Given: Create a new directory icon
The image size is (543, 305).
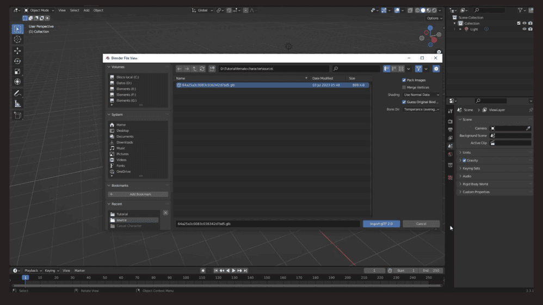Looking at the screenshot, I should (212, 69).
